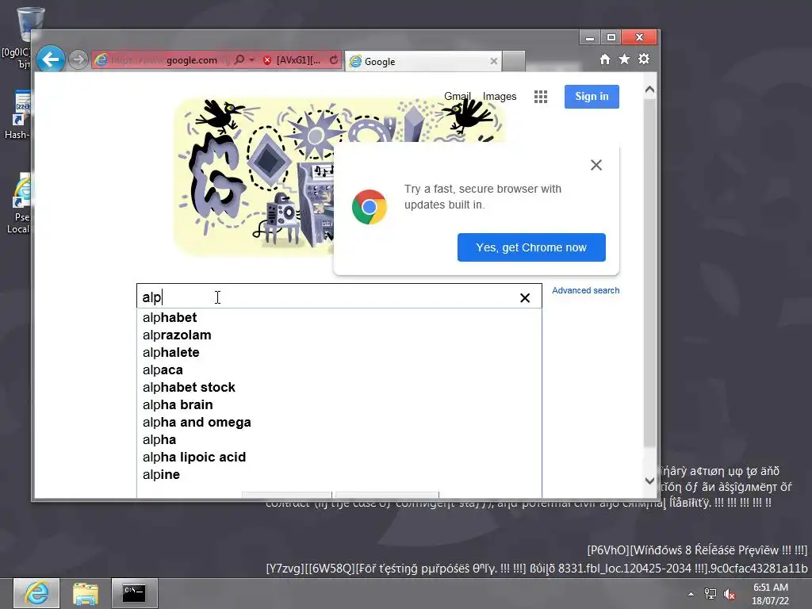Screen dimensions: 812x609
Task: Click the Chrome logo in promo
Action: 370,207
